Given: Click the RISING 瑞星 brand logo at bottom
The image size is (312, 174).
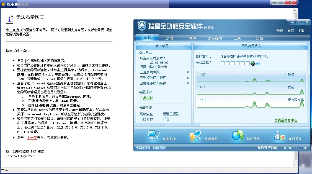Looking at the screenshot, I should pyautogui.click(x=151, y=148).
